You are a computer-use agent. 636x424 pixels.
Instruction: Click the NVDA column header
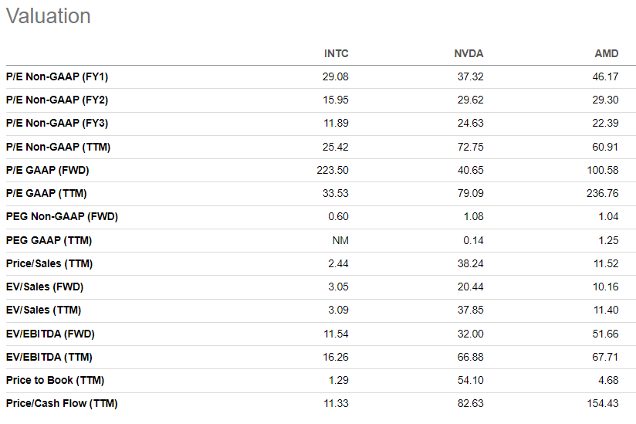(469, 53)
